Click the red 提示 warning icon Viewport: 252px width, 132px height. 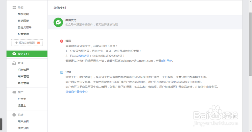pyautogui.click(x=61, y=41)
